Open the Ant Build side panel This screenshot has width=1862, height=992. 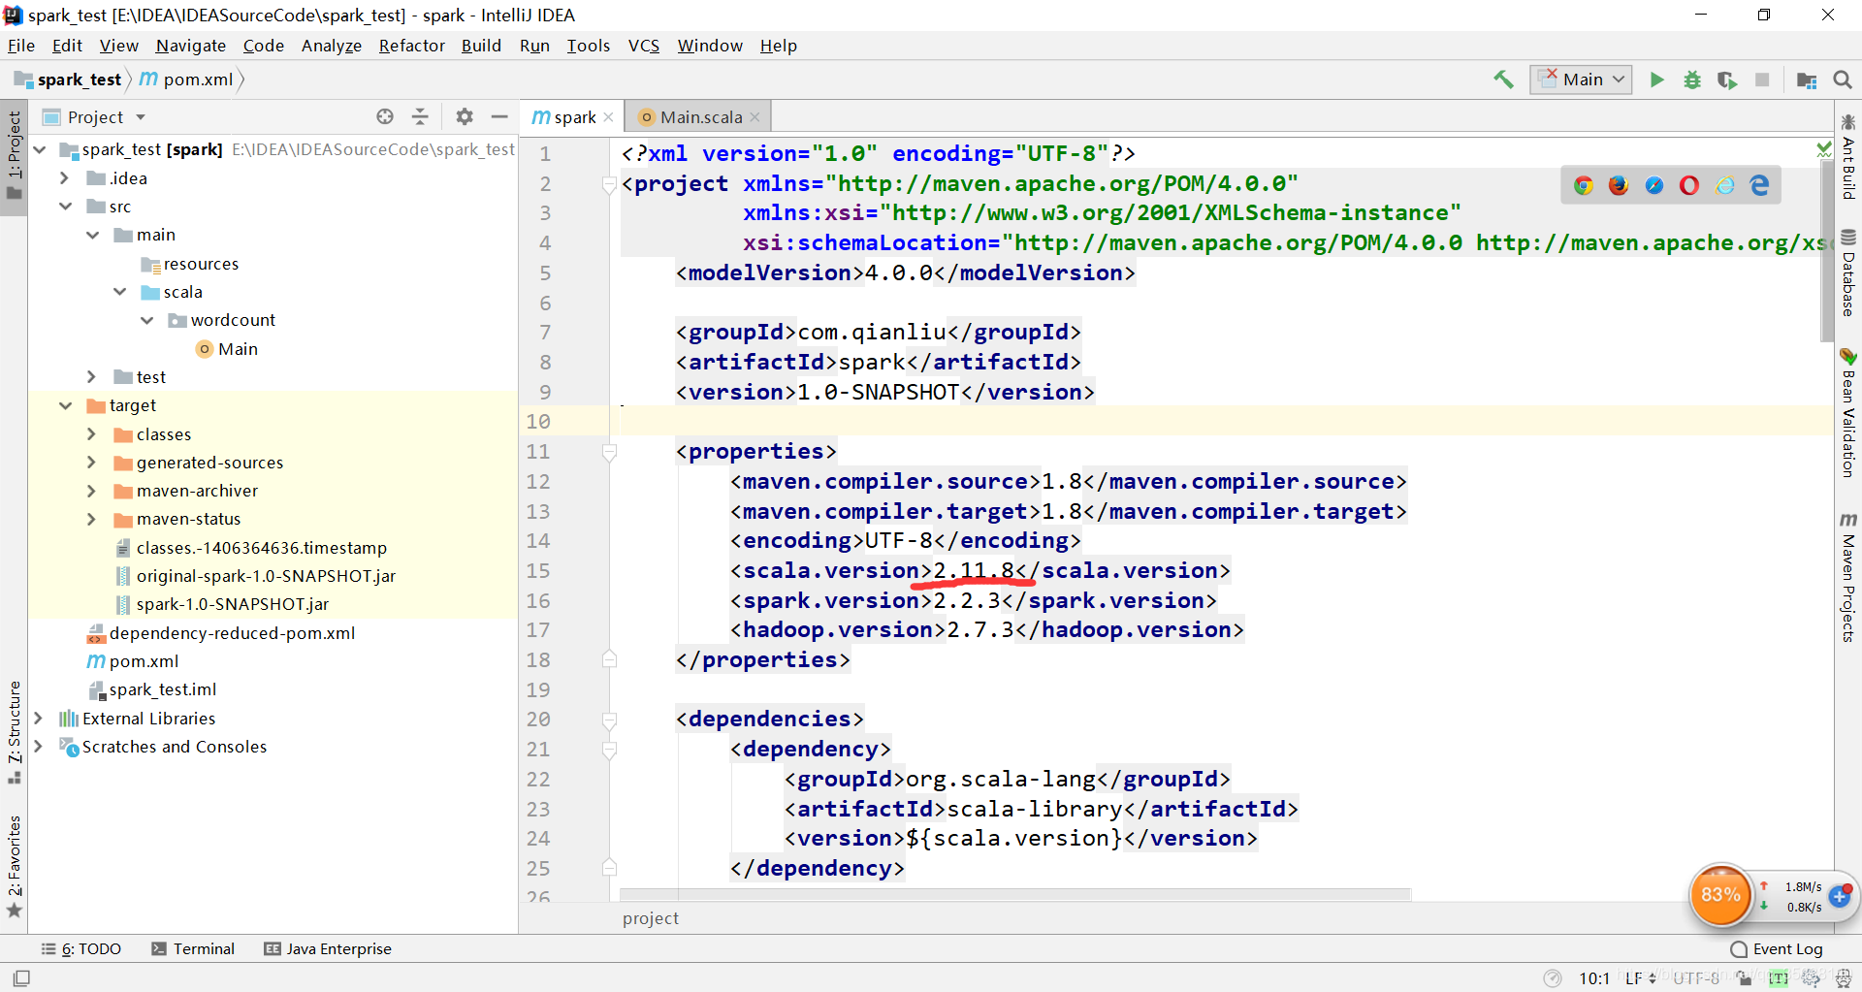1848,157
